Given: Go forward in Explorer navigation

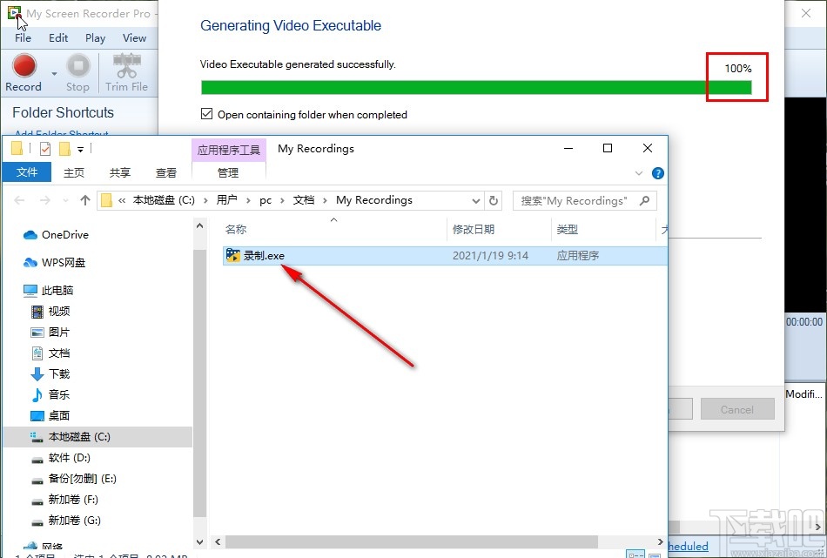Looking at the screenshot, I should tap(44, 200).
